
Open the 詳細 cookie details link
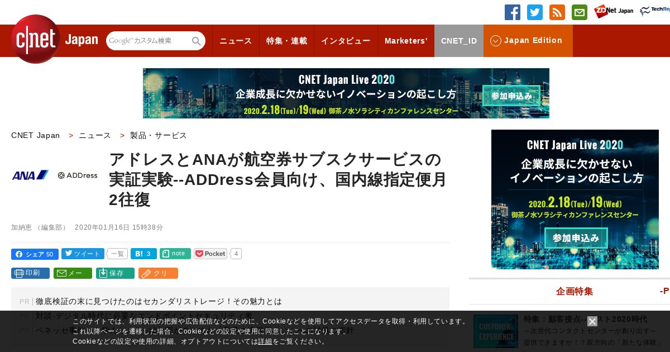[x=265, y=341]
